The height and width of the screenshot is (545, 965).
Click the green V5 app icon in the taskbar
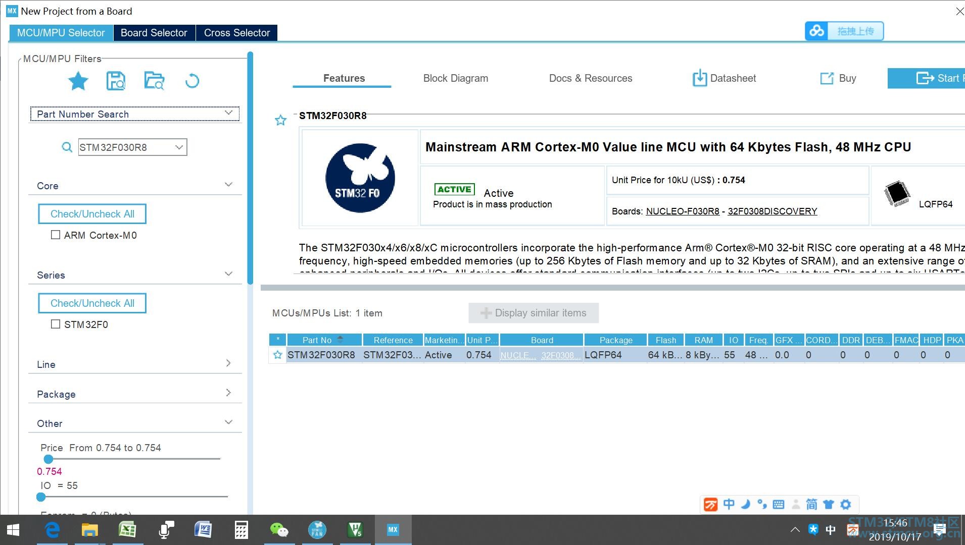coord(355,530)
